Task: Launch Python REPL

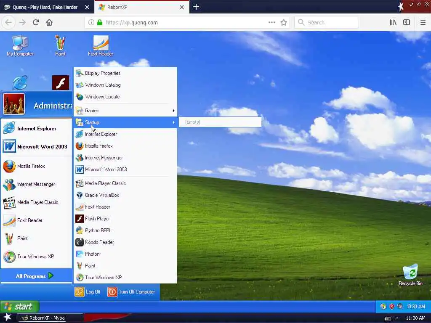Action: coord(125,230)
